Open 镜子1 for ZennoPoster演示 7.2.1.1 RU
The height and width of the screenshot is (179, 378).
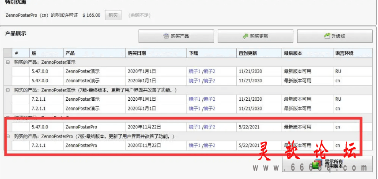pyautogui.click(x=195, y=99)
